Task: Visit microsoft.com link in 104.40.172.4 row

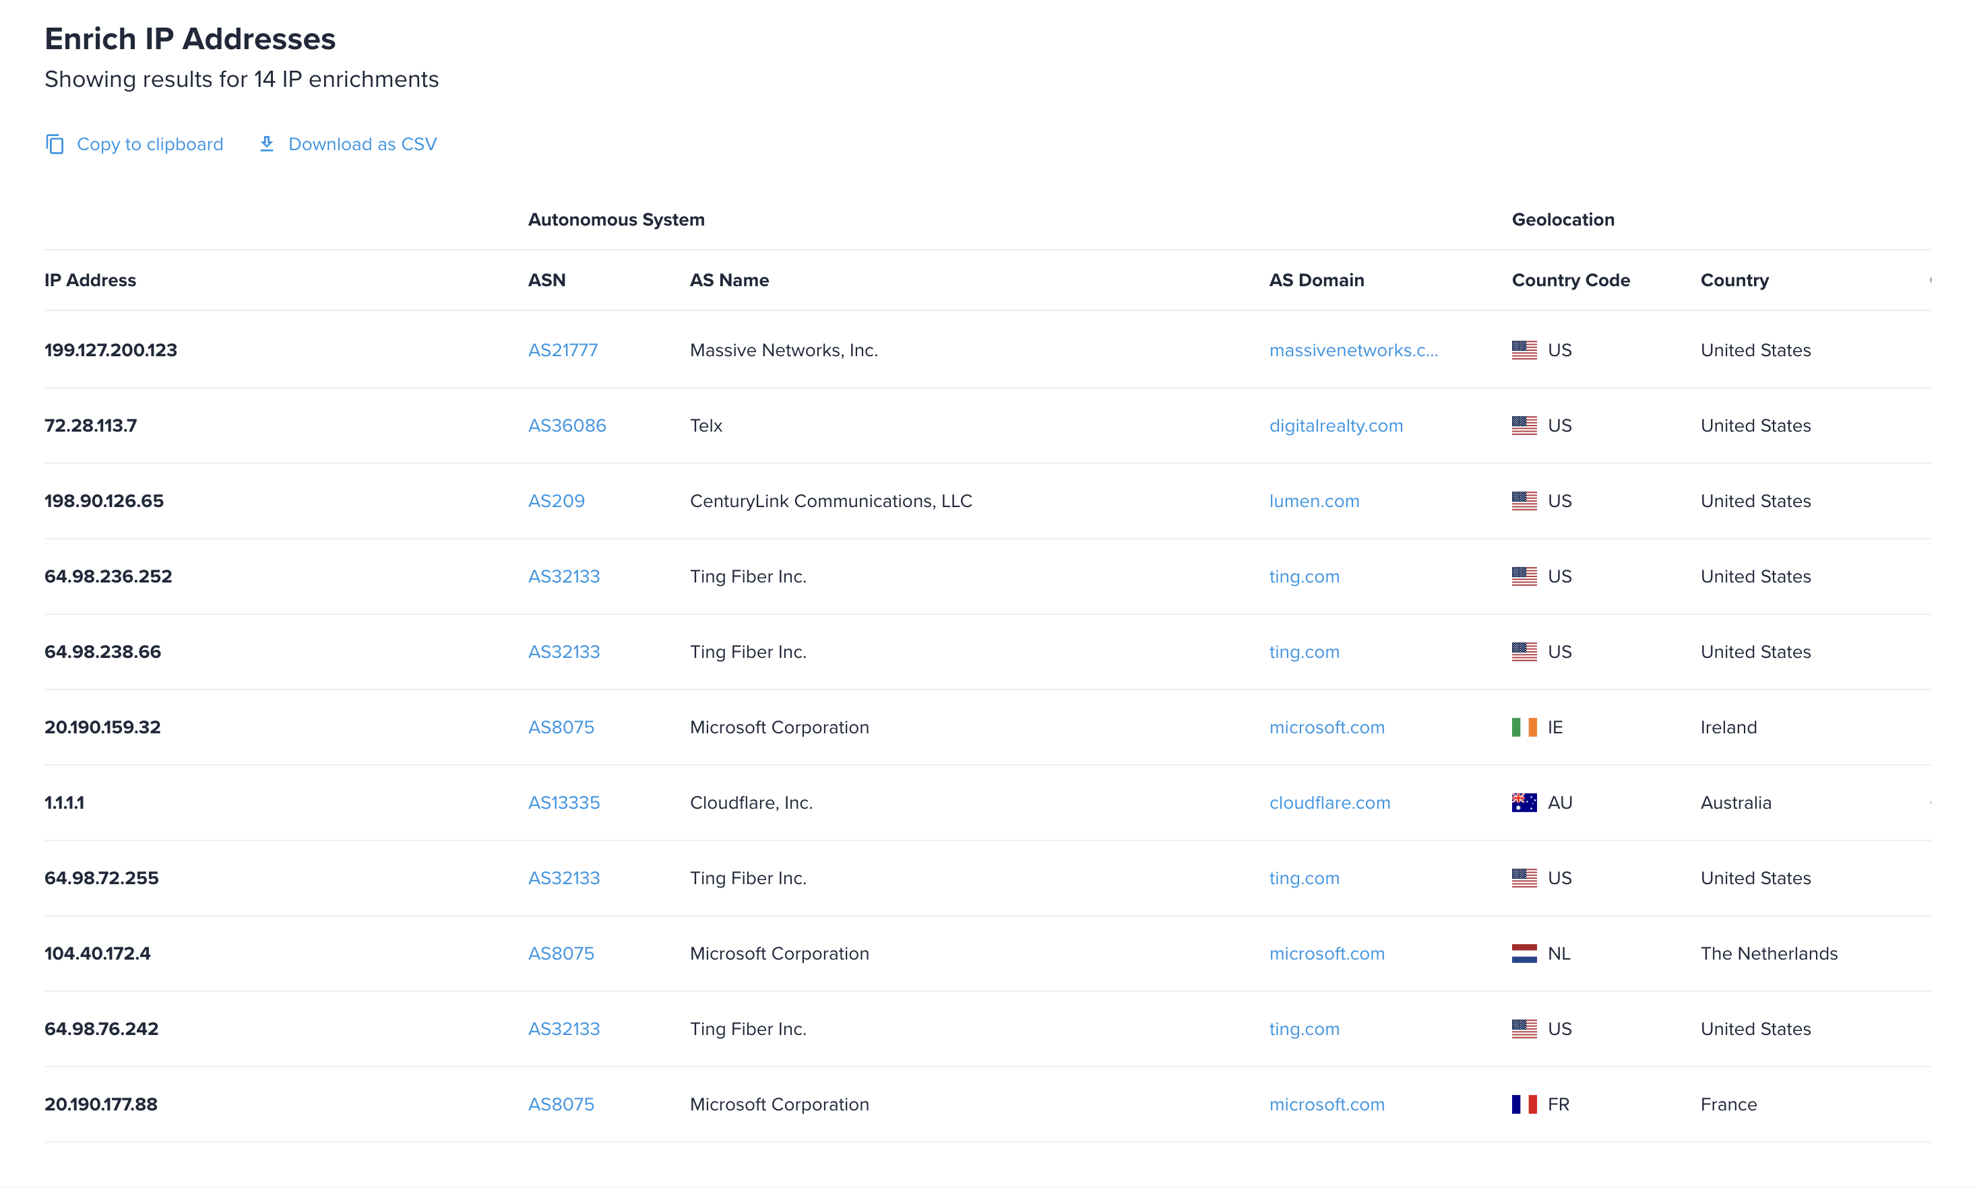Action: click(1327, 954)
